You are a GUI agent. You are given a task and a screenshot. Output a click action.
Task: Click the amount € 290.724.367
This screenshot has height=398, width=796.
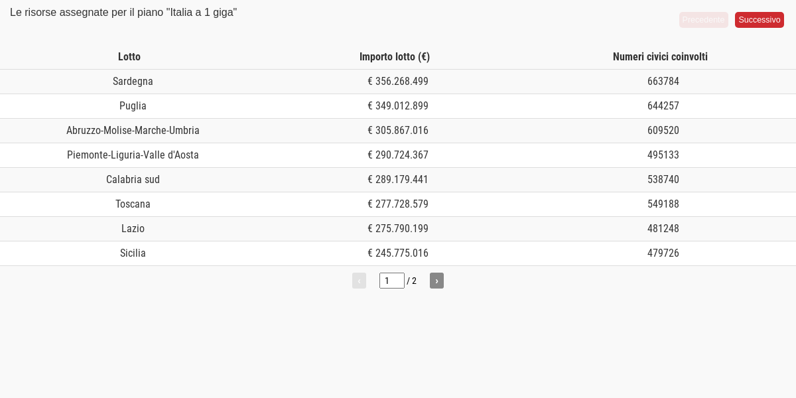click(x=398, y=155)
